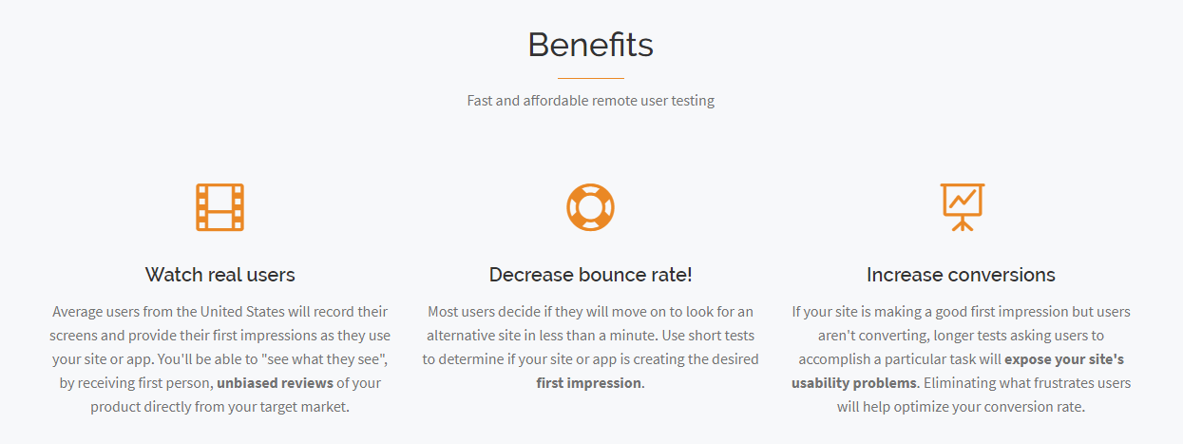Click the Benefits section heading
The width and height of the screenshot is (1183, 444).
590,45
